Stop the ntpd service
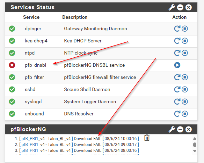Viewport: 204px width, 163px height. [185, 53]
